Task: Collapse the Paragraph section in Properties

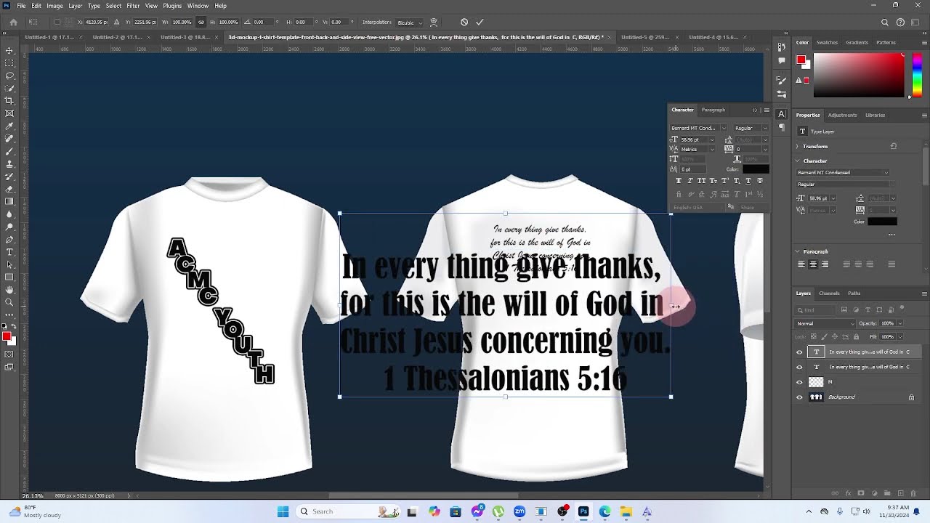Action: 798,251
